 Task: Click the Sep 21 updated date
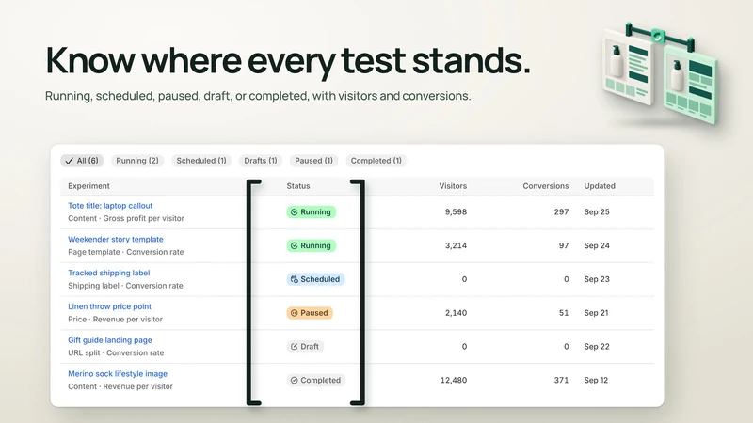point(596,313)
